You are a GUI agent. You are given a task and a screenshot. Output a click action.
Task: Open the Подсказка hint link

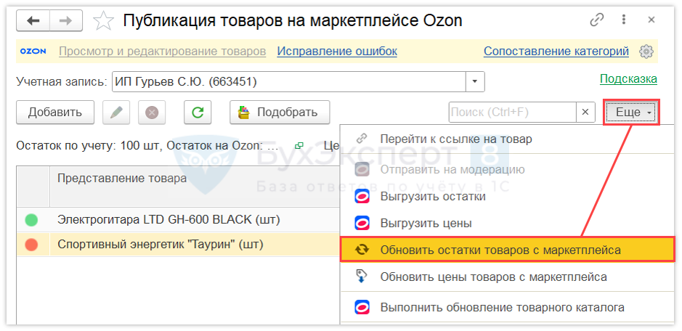pos(628,78)
